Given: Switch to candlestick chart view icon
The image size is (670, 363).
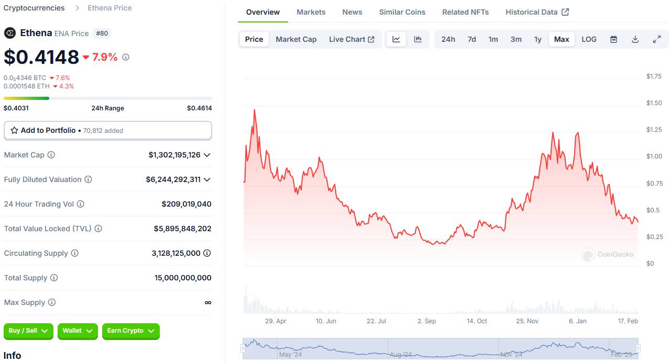Looking at the screenshot, I should click(418, 39).
